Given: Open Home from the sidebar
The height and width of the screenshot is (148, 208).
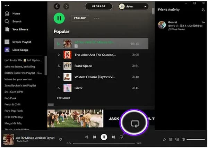Looking at the screenshot, I should click(x=16, y=14).
